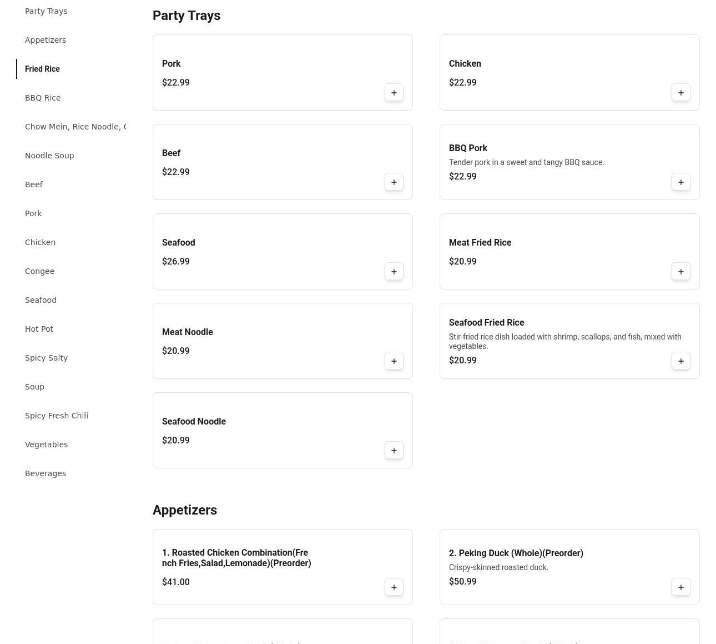Add Seafood Fried Rice tray
The image size is (716, 644).
[x=681, y=361]
